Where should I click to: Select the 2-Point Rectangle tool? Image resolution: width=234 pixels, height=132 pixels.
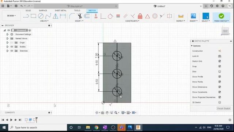33,16
